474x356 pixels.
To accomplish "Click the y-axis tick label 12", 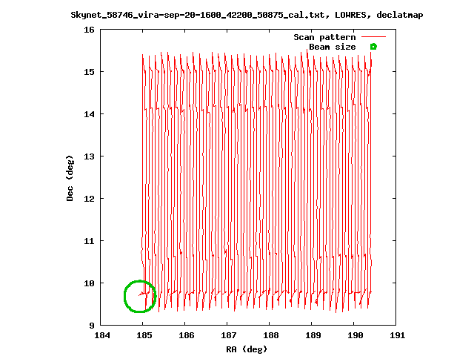I will pos(89,199).
